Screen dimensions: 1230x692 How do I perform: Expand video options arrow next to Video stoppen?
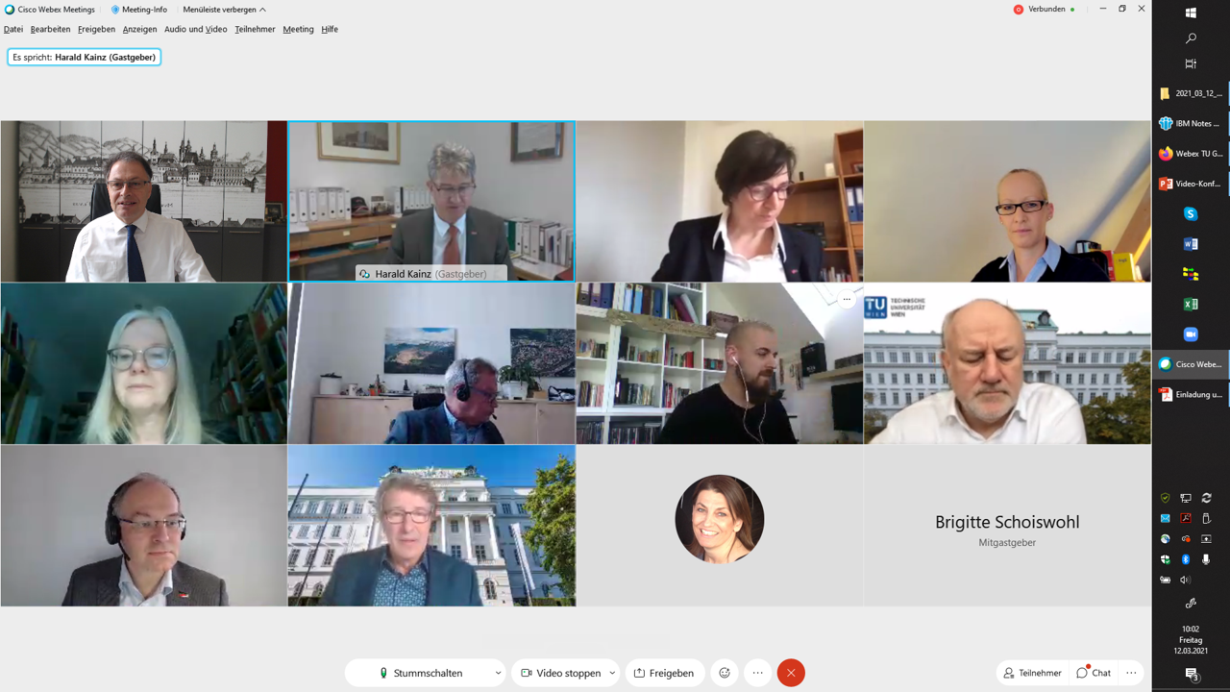(612, 673)
